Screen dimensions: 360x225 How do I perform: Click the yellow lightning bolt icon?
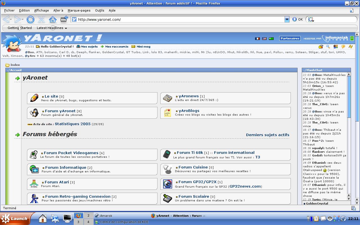(351, 47)
